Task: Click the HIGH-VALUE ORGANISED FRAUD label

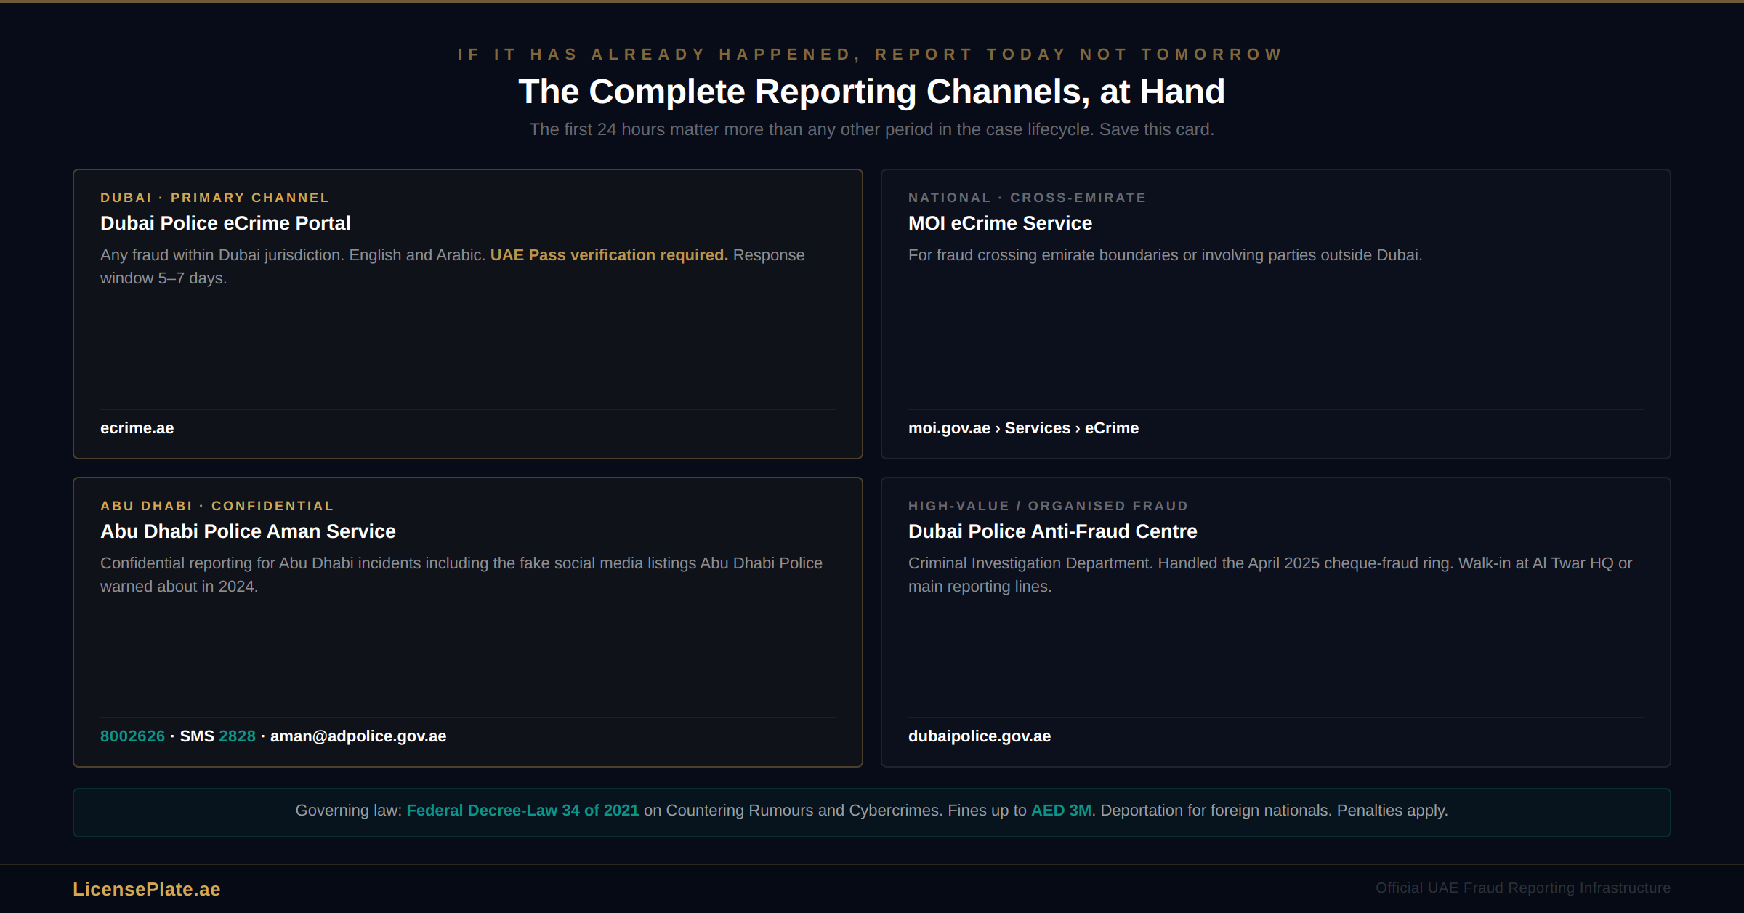Action: click(1048, 505)
